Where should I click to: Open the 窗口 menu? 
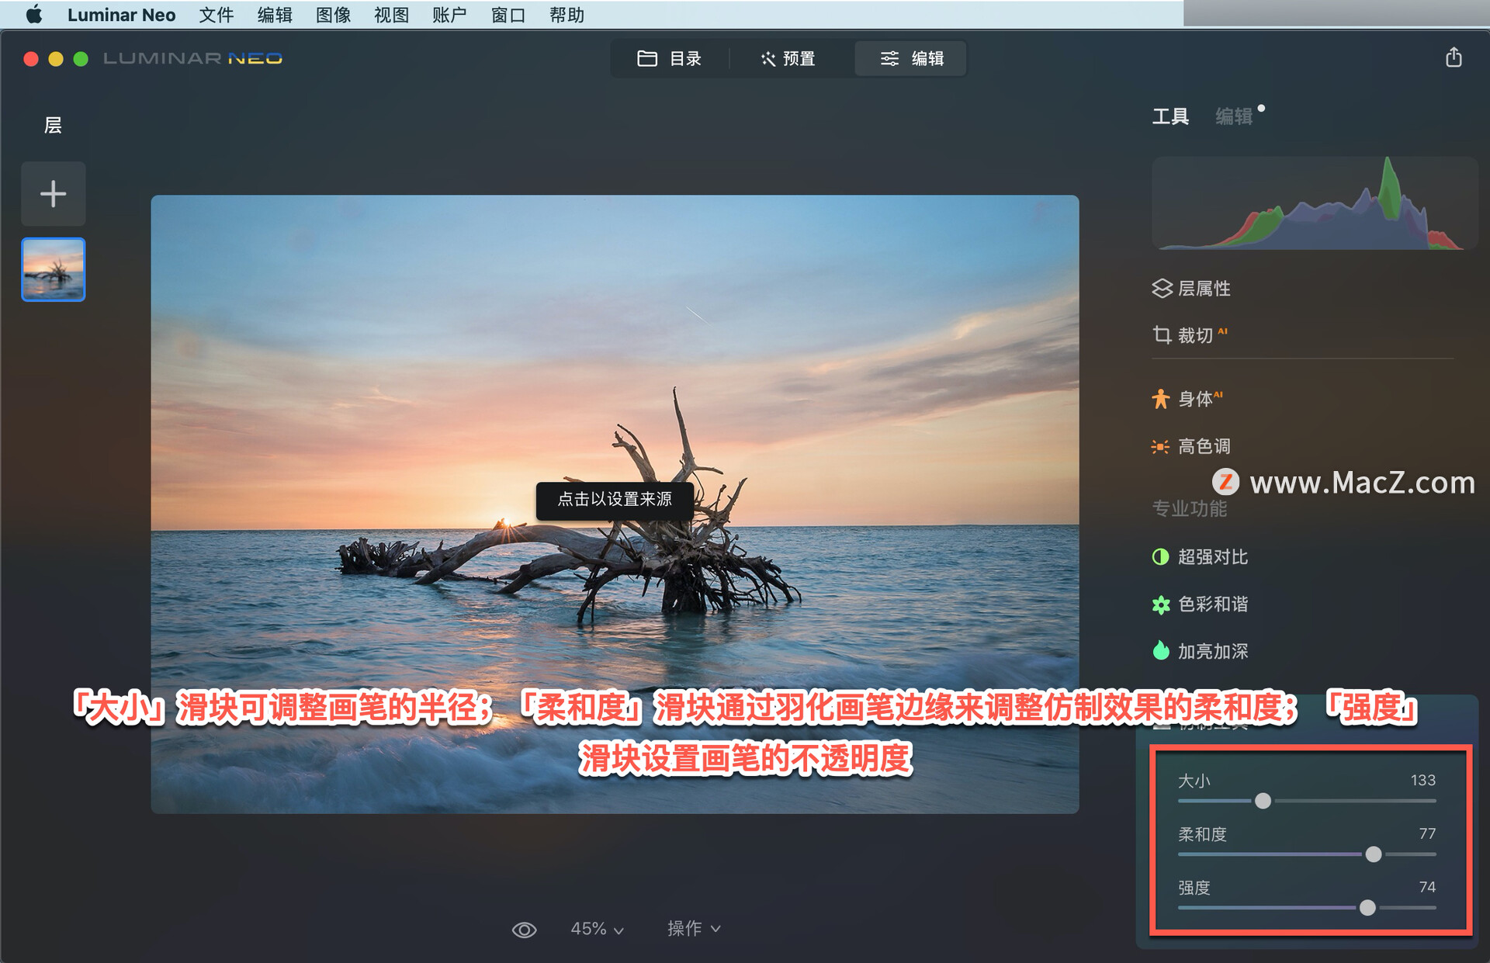[x=508, y=15]
